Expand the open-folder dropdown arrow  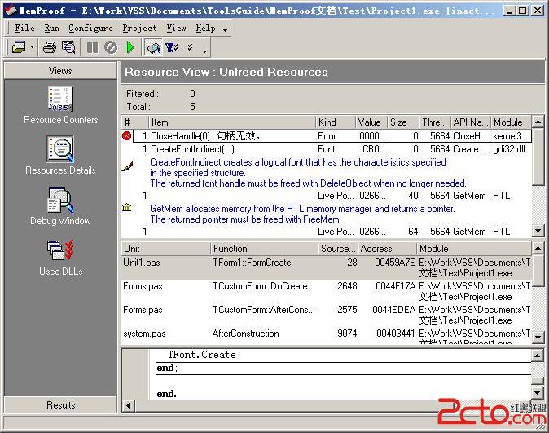[32, 47]
